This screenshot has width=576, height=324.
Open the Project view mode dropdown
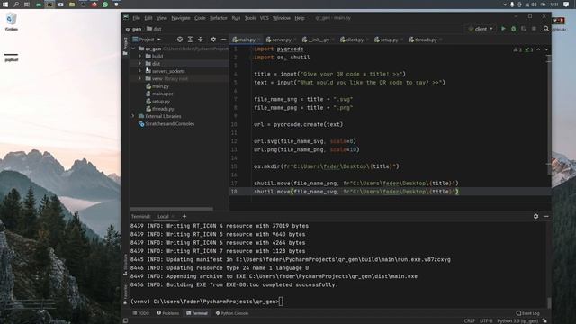coord(147,40)
